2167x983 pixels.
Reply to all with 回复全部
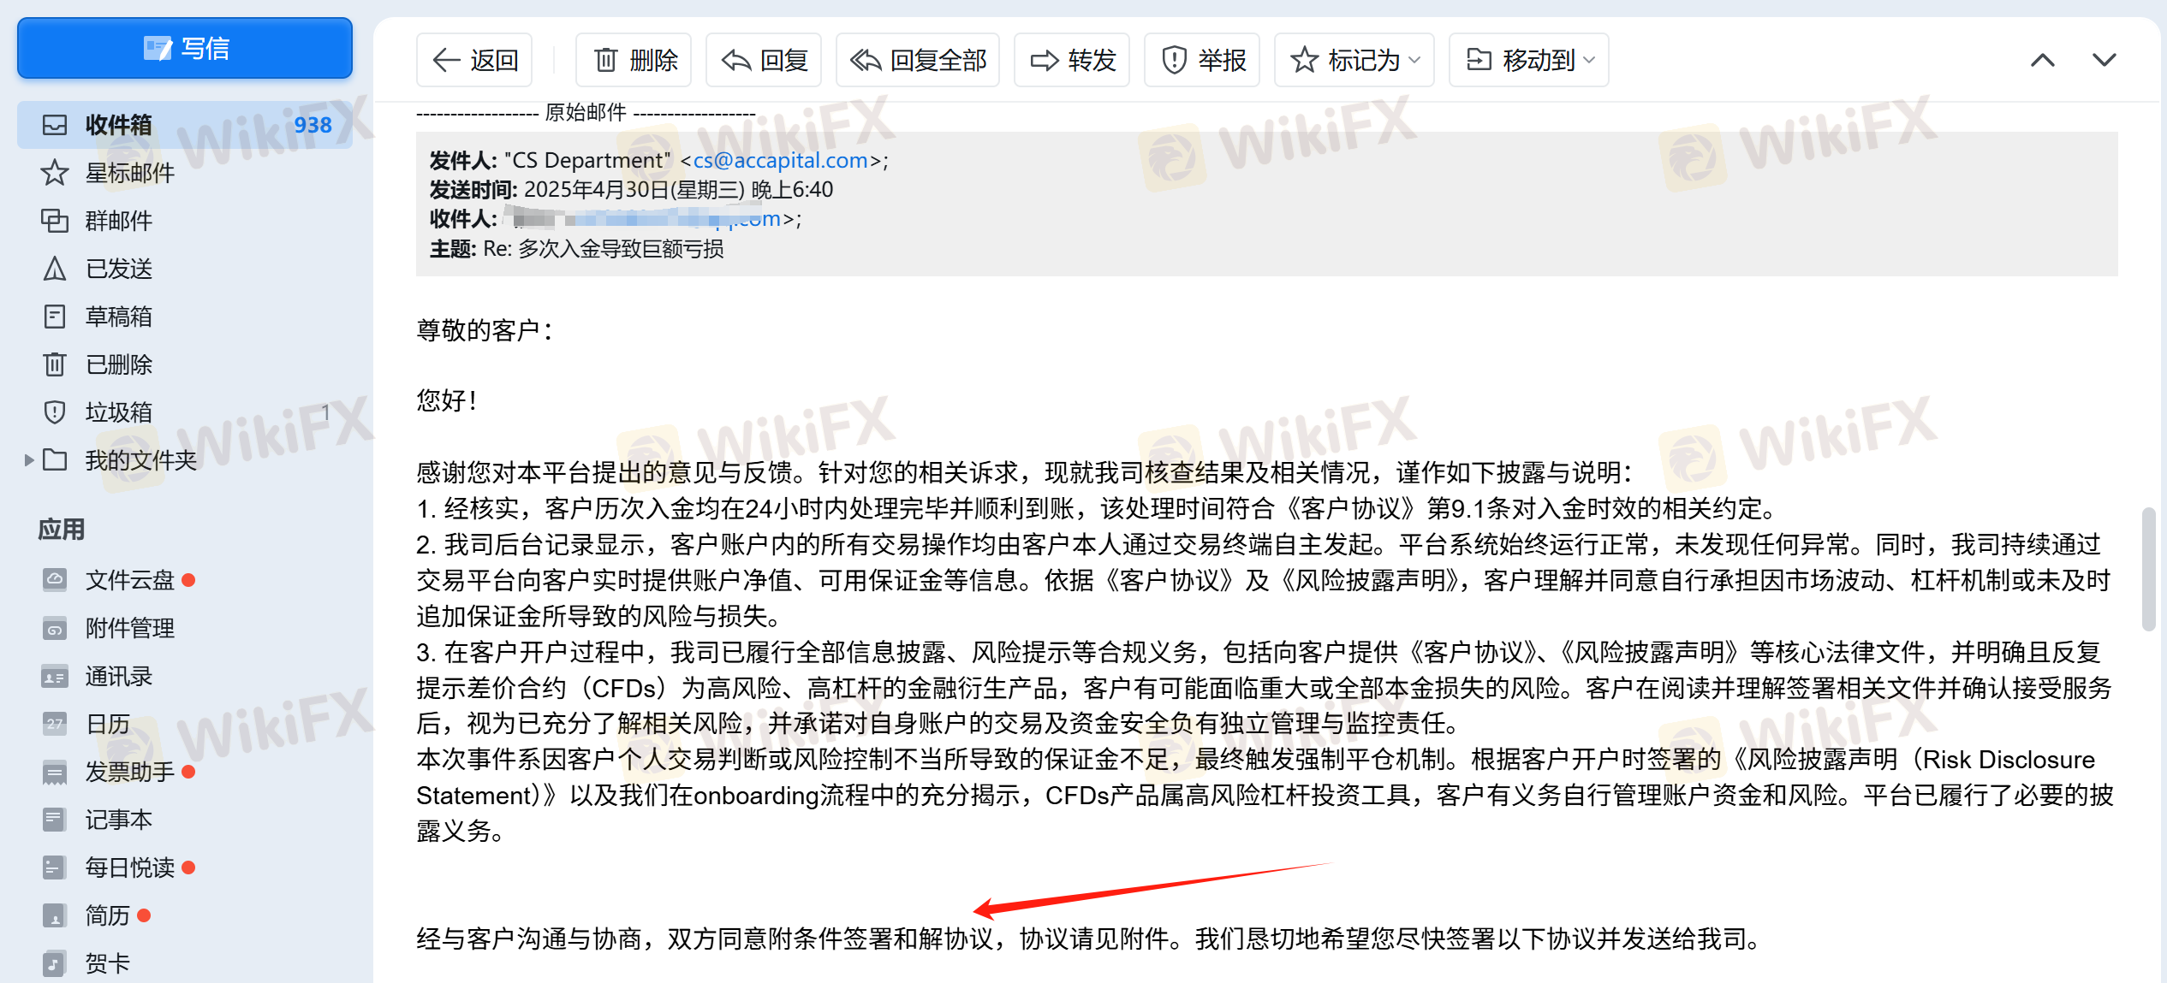(x=918, y=60)
